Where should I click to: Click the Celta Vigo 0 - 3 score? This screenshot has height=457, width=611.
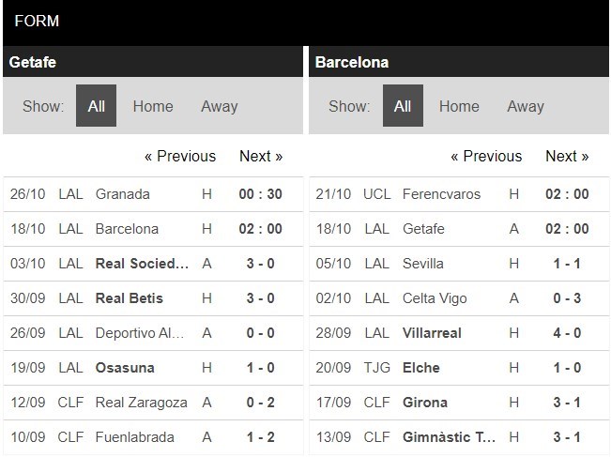click(567, 298)
